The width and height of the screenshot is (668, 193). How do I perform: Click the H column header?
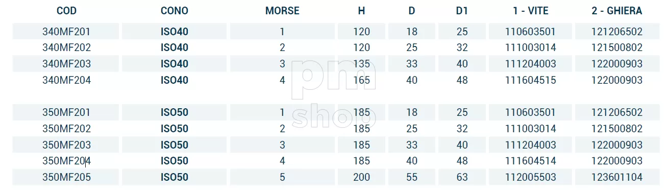coord(361,11)
